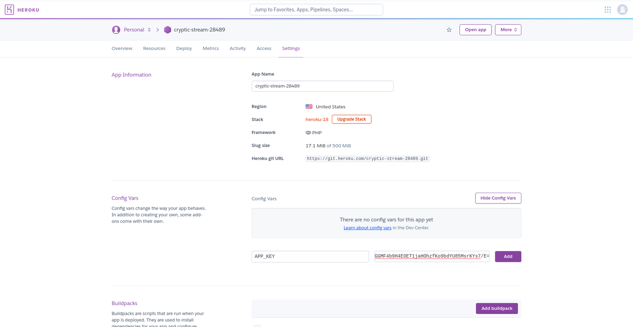The height and width of the screenshot is (327, 633).
Task: Click the PHP framework icon
Action: pos(308,133)
